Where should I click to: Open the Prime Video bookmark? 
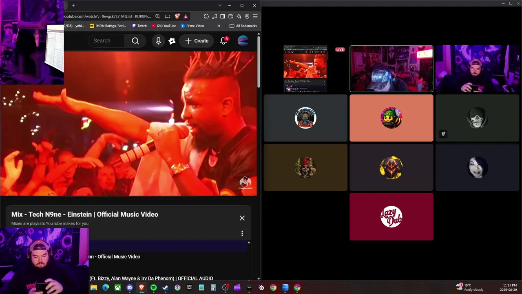click(192, 26)
